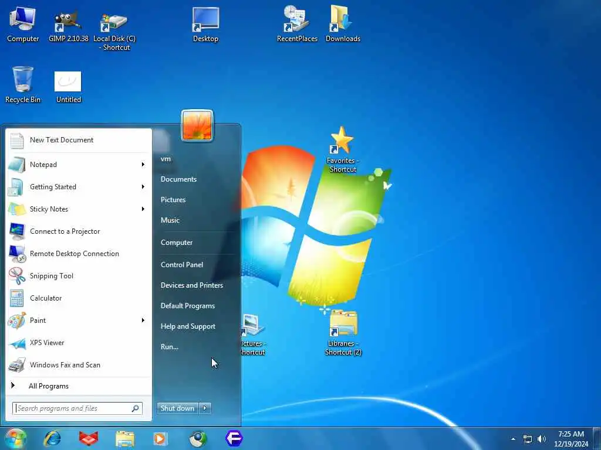Open Control Panel

pos(182,265)
